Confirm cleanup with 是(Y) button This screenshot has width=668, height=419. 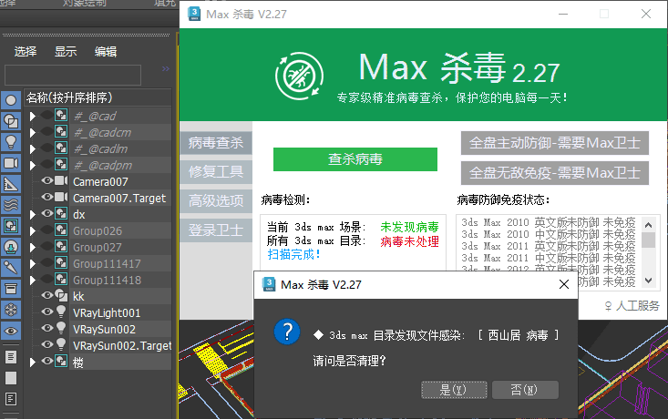453,390
